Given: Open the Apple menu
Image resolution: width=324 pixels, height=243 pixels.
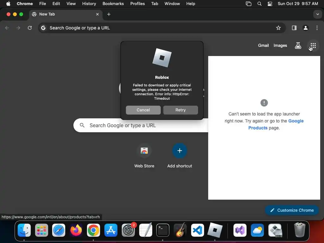Looking at the screenshot, I should pos(8,3).
